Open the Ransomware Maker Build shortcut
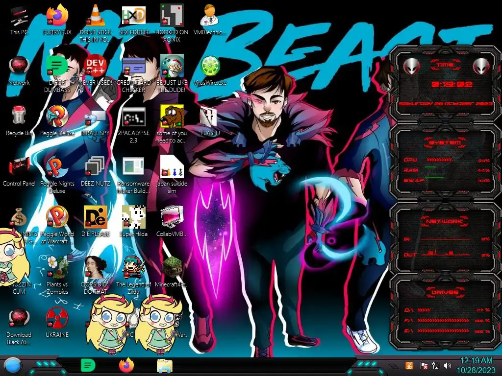The image size is (502, 376). pyautogui.click(x=133, y=167)
